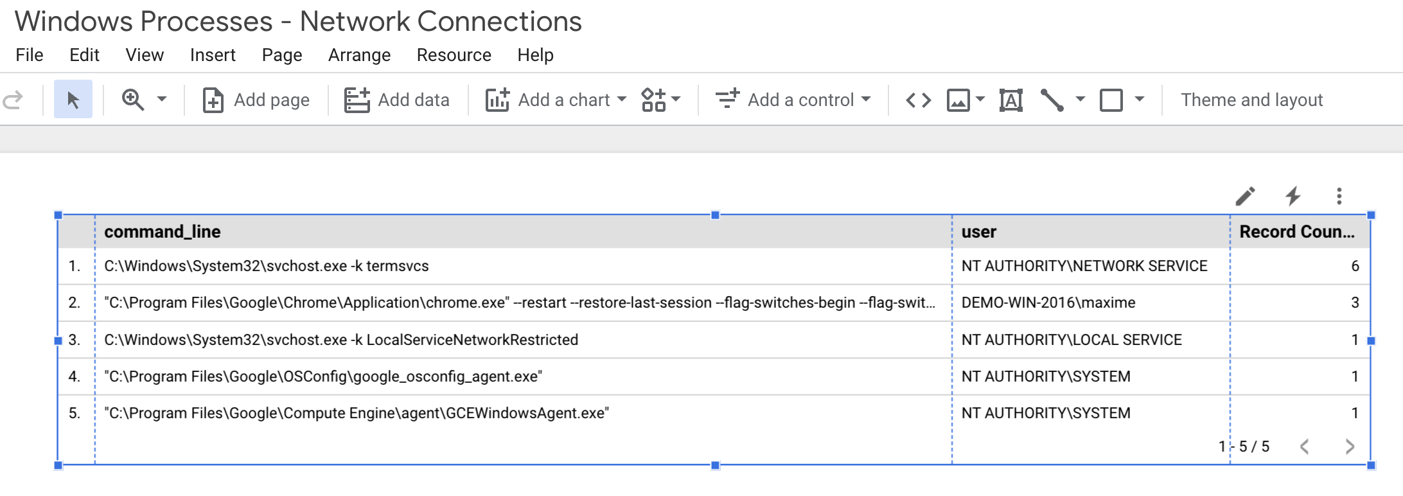Click the lightning bolt icon above table

click(x=1293, y=196)
